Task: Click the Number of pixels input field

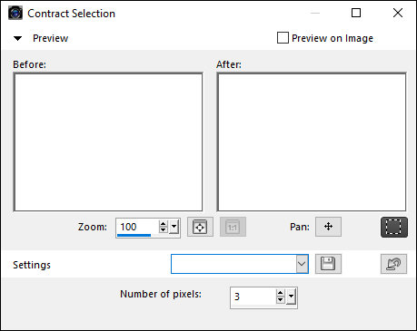Action: [253, 297]
